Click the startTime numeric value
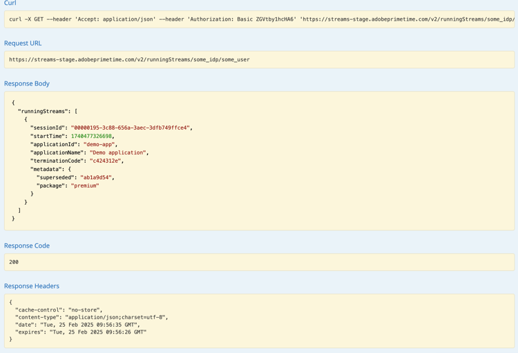Viewport: 518px width, 353px height. coord(91,136)
